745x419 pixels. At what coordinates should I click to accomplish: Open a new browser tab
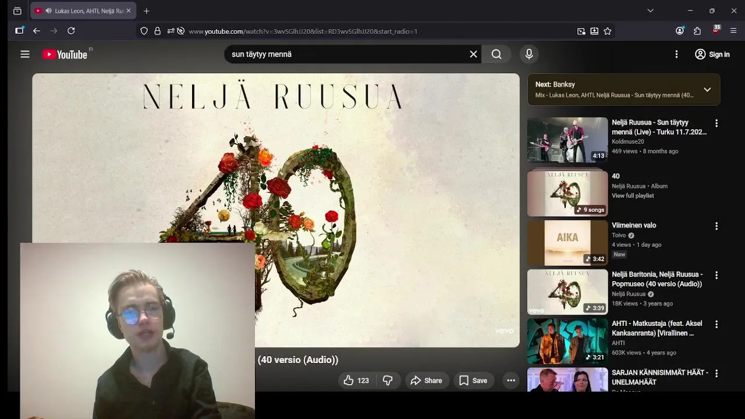pyautogui.click(x=146, y=11)
